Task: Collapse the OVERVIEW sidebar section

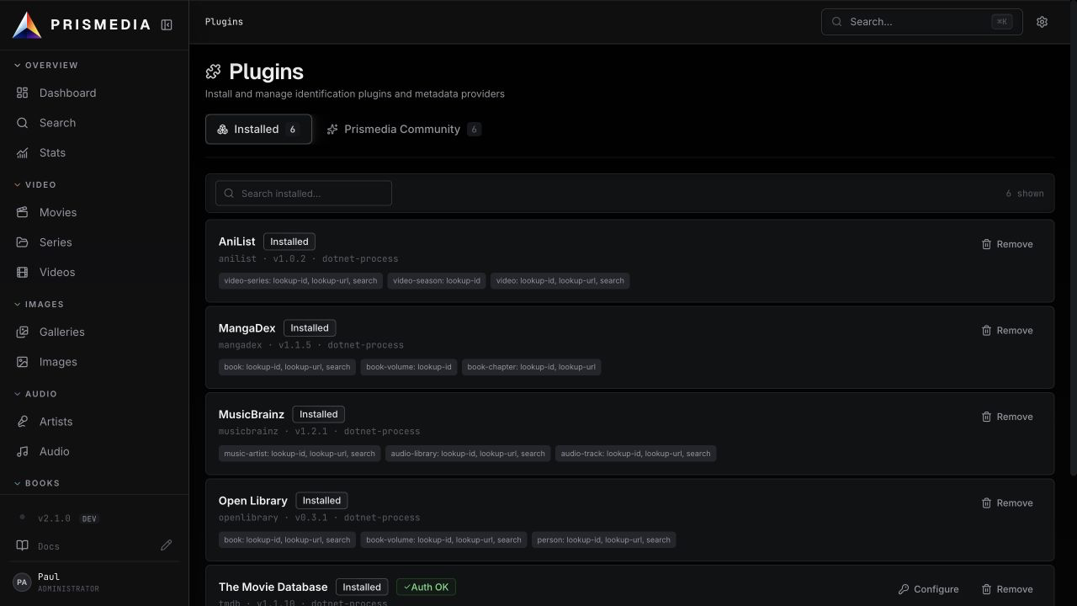Action: pos(46,65)
